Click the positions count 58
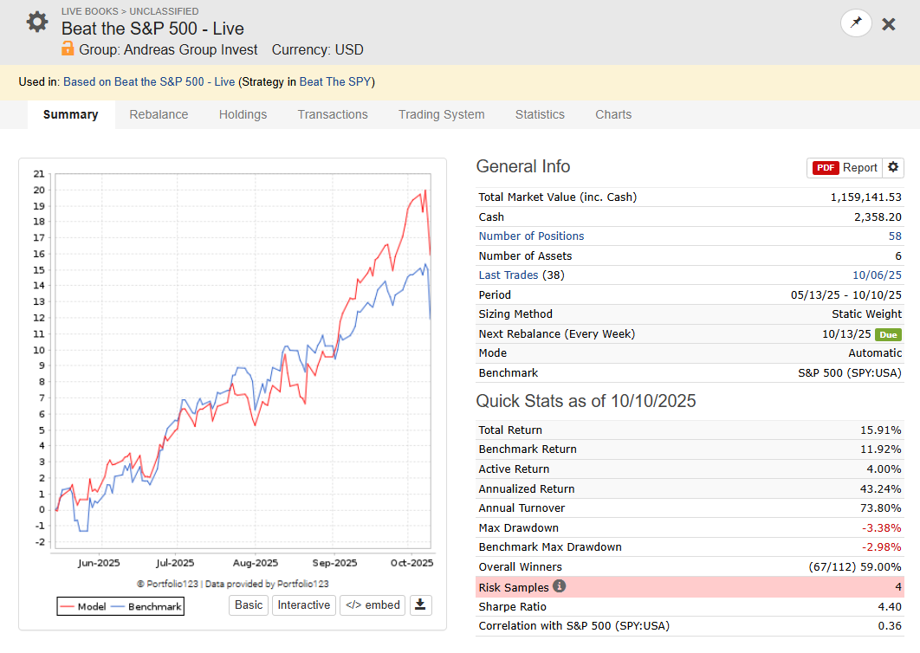 tap(895, 236)
